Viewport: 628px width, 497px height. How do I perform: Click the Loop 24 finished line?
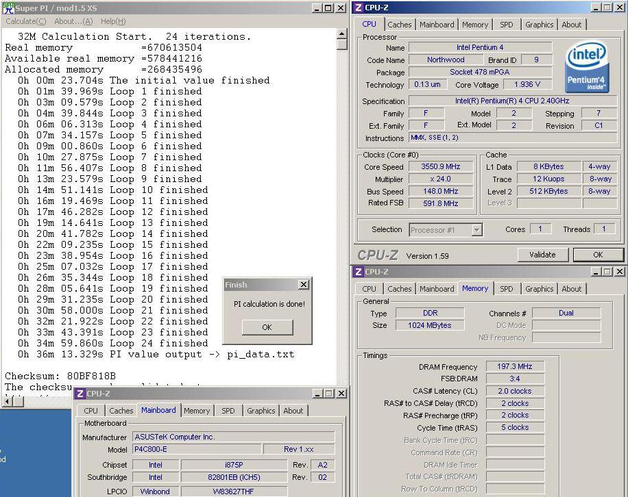click(112, 344)
